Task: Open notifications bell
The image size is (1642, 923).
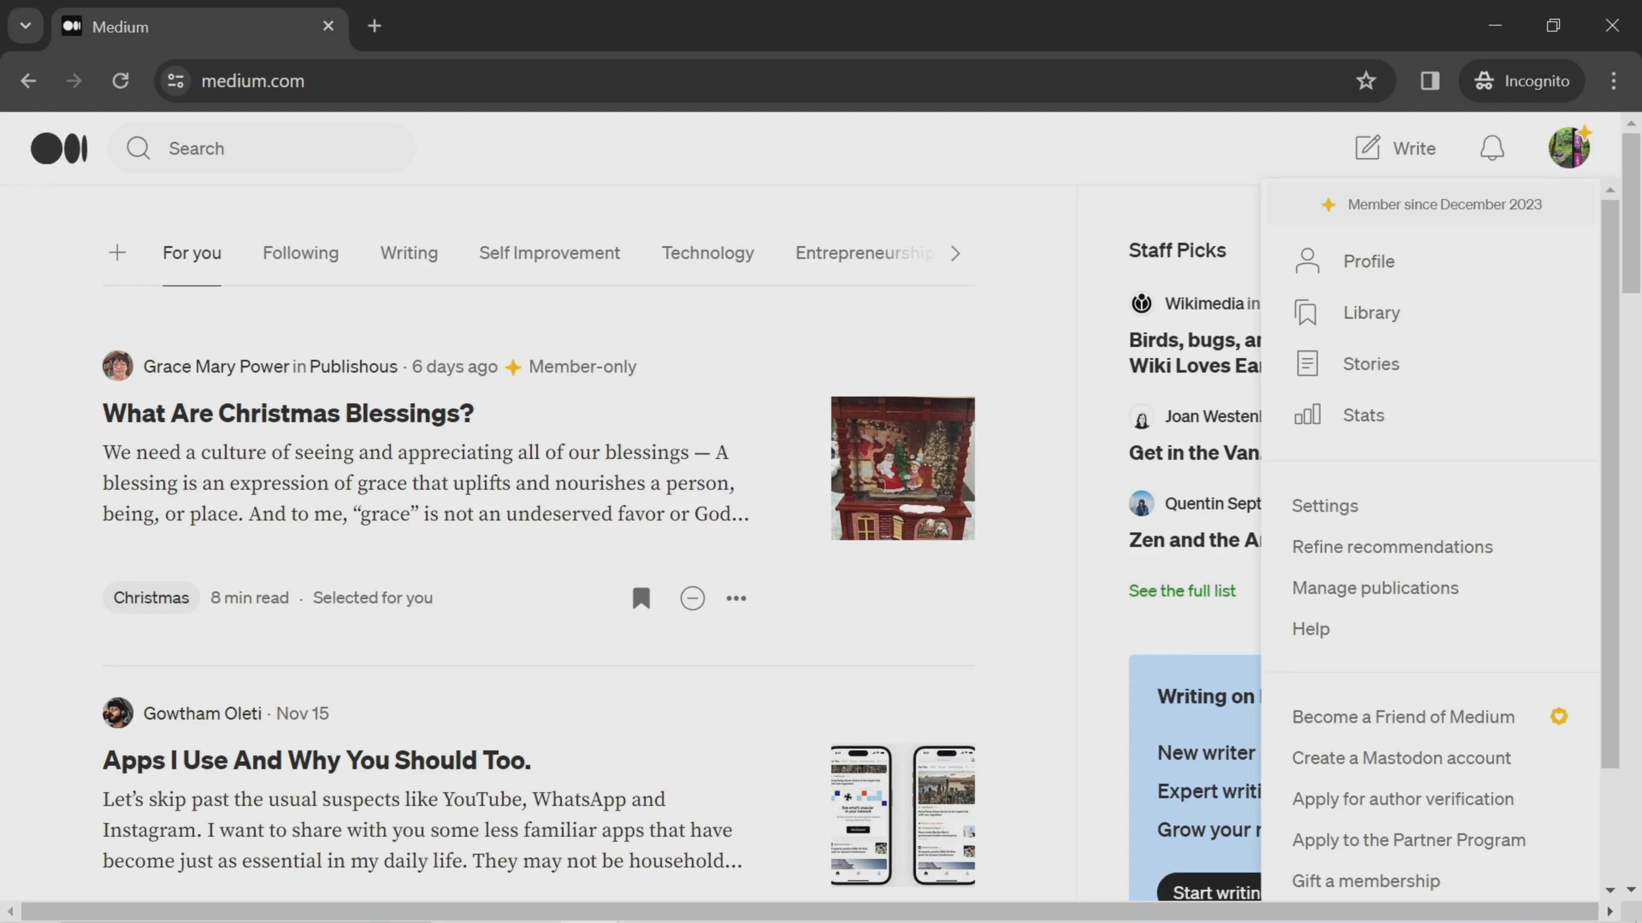Action: click(1491, 148)
